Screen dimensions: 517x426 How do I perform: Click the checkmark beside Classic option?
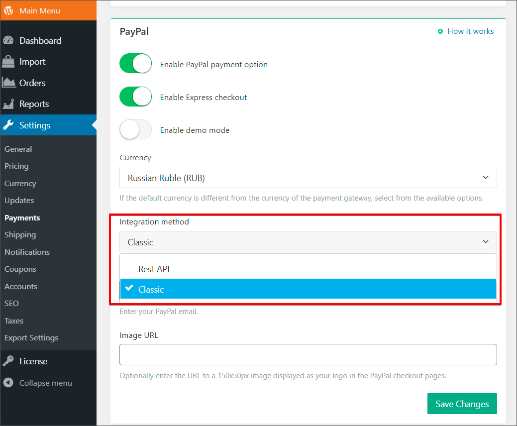pos(129,288)
